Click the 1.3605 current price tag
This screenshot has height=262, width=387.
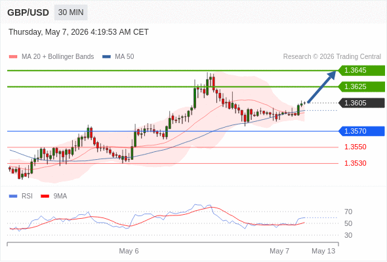click(x=361, y=103)
